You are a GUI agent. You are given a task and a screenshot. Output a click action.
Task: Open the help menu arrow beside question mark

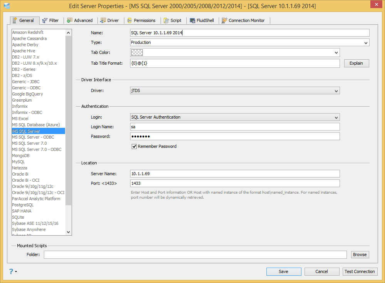(x=16, y=272)
